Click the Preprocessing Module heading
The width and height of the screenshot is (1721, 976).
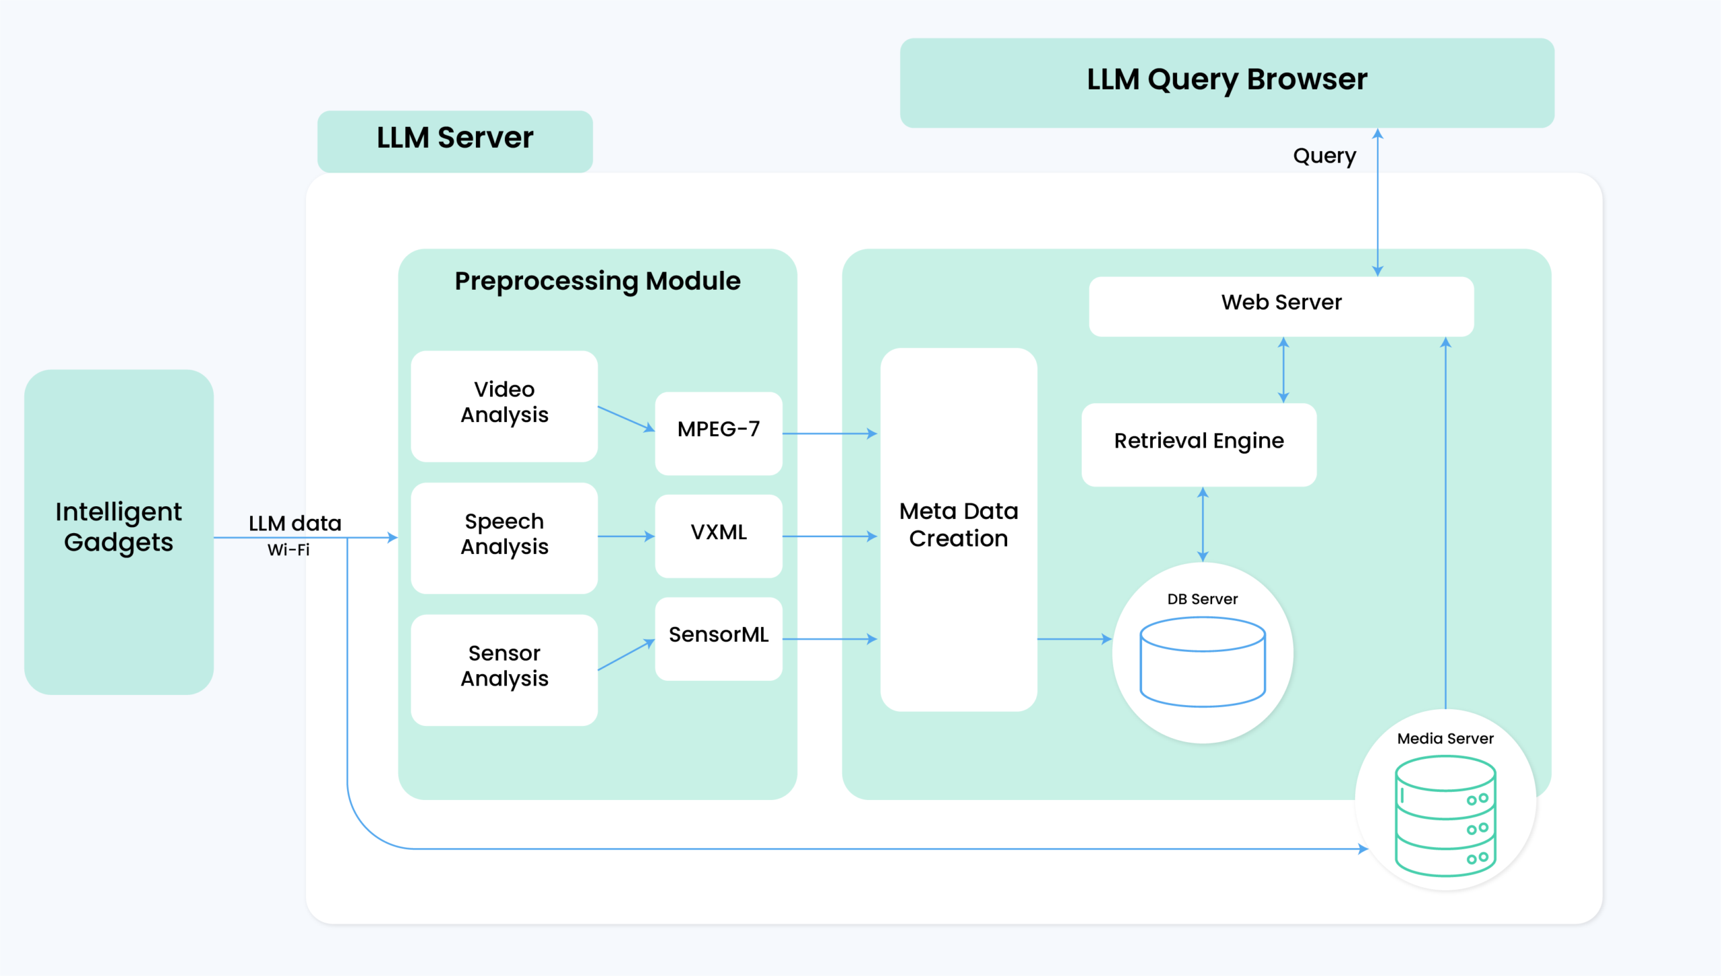point(598,282)
